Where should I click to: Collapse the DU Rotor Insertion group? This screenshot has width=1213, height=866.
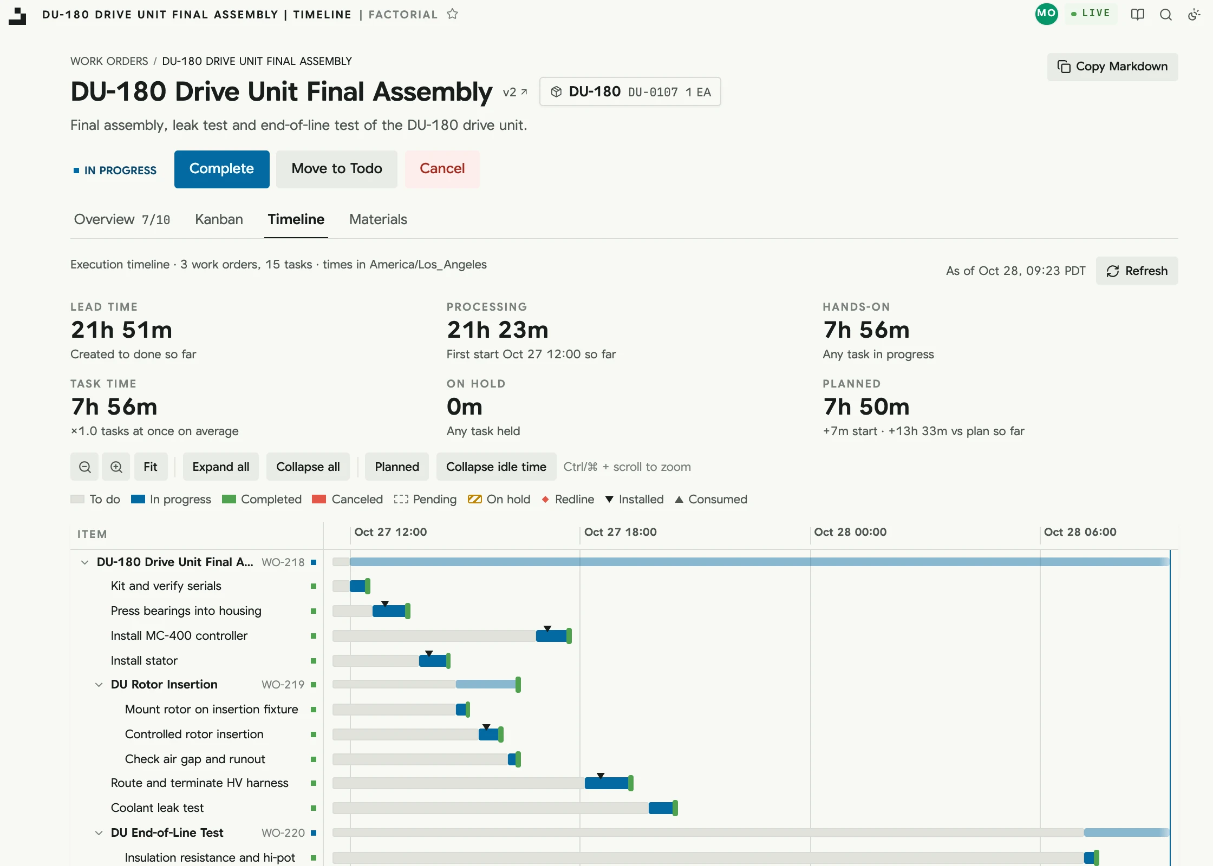coord(99,685)
